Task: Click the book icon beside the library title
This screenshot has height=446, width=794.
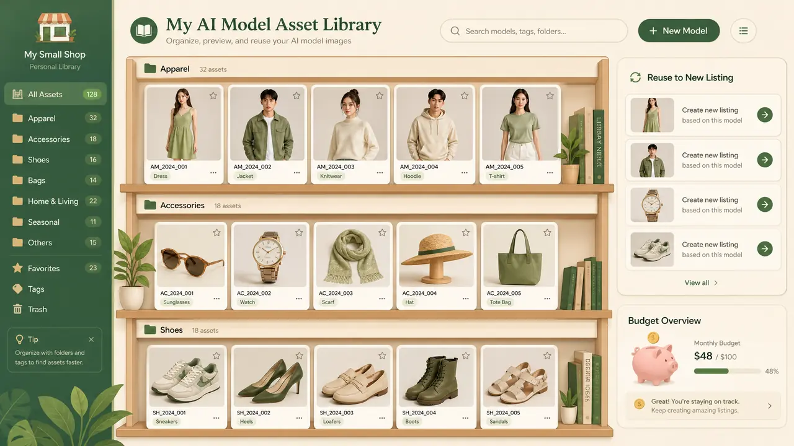Action: 144,31
